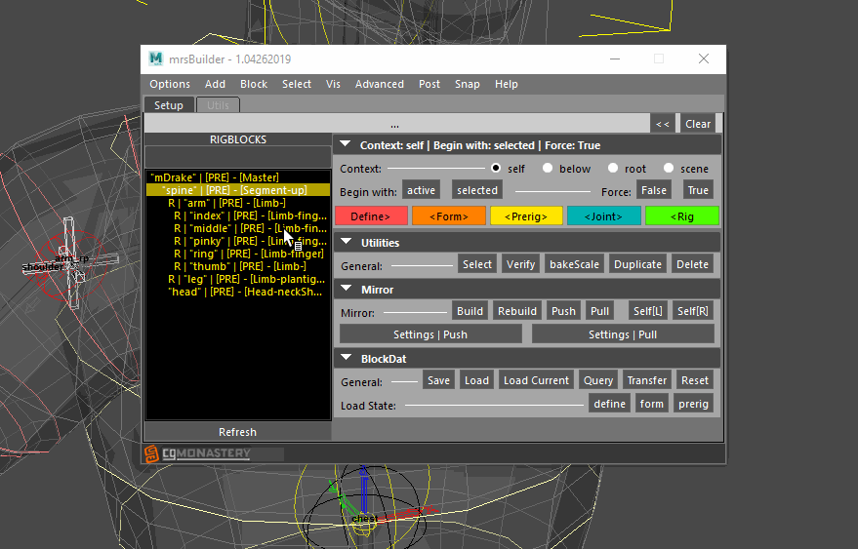858x549 pixels.
Task: Select the self context radio button
Action: click(x=496, y=168)
